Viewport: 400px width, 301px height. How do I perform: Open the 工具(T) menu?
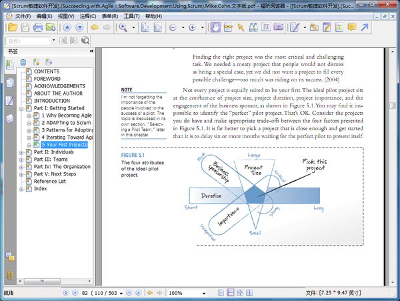[x=131, y=16]
